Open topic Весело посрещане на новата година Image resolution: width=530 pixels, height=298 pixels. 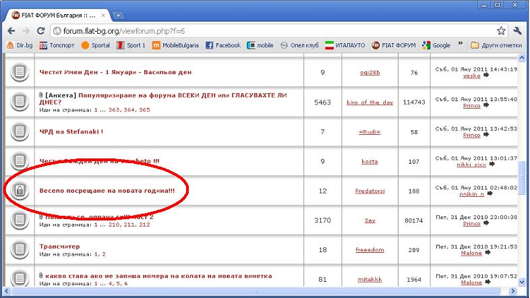(107, 191)
